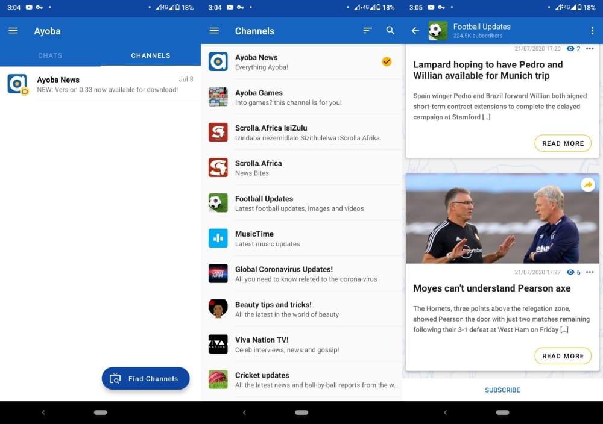Tap Scrolla.Africa News Bites icon
This screenshot has width=603, height=424.
218,167
